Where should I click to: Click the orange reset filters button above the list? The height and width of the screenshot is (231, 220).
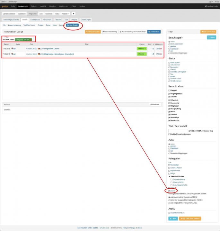93,32
